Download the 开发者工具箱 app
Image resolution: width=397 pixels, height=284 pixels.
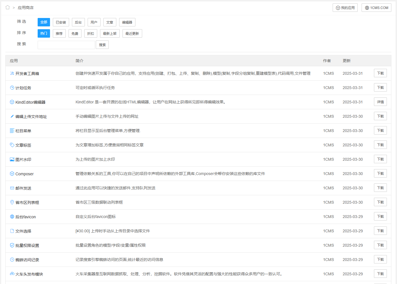point(380,73)
